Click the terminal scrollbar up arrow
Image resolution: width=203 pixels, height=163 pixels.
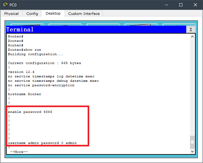pos(192,37)
